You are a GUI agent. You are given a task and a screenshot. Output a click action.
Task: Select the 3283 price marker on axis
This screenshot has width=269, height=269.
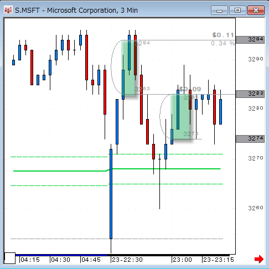pyautogui.click(x=250, y=94)
